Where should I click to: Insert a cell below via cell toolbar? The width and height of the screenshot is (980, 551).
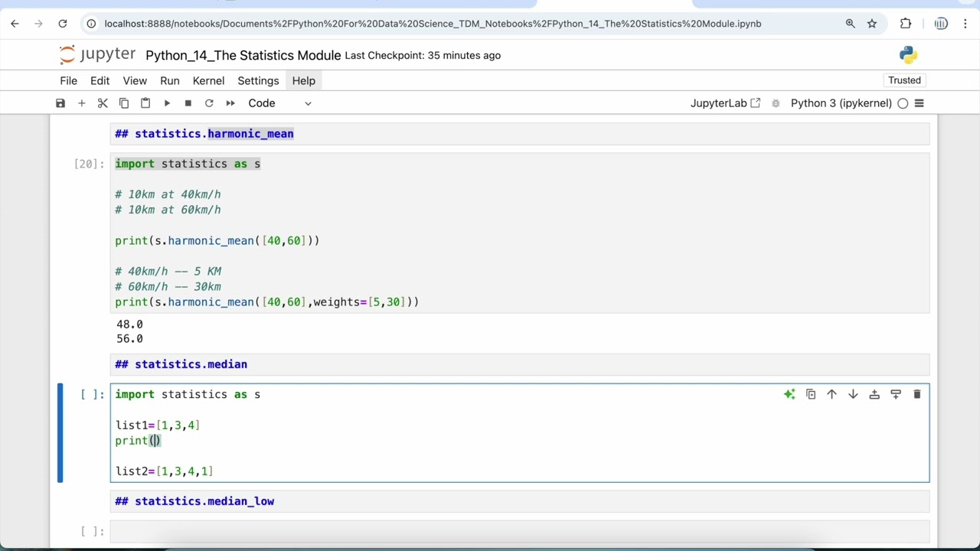click(896, 394)
